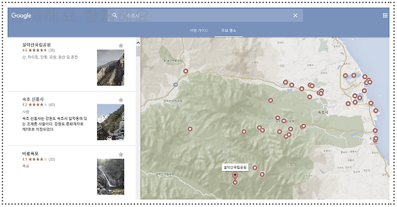Click marker nearest the blue highway shield
Image resolution: width=397 pixels, height=207 pixels.
click(186, 71)
